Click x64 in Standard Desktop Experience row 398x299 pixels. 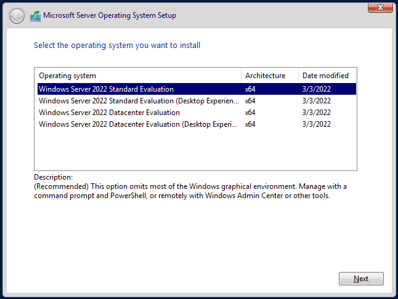click(x=250, y=101)
